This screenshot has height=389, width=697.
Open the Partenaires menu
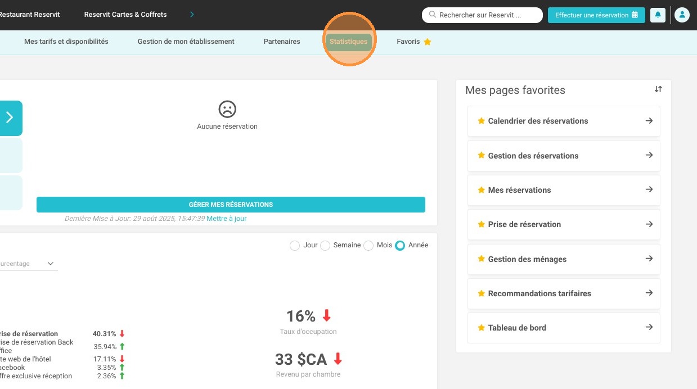[282, 42]
